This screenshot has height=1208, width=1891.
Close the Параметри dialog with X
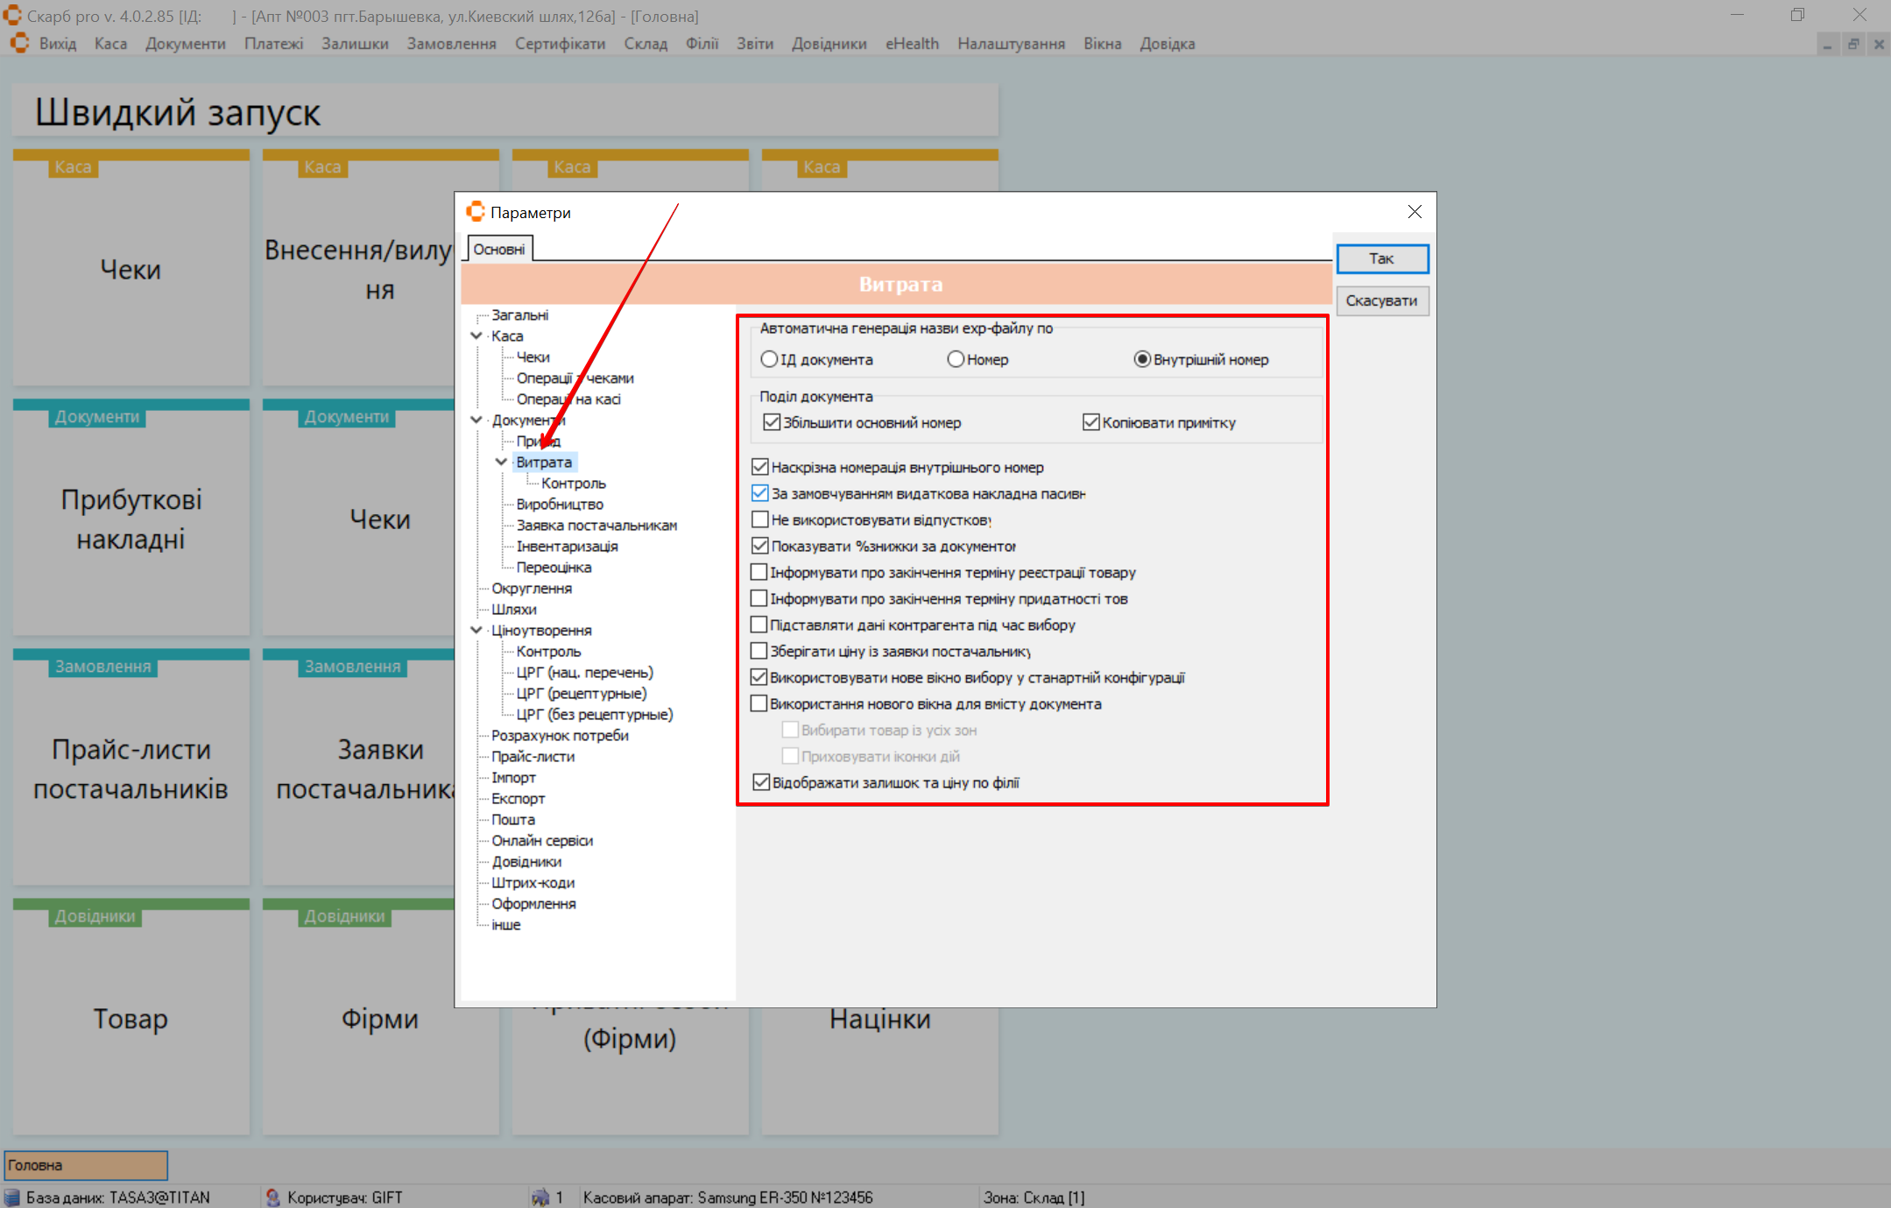(1415, 212)
